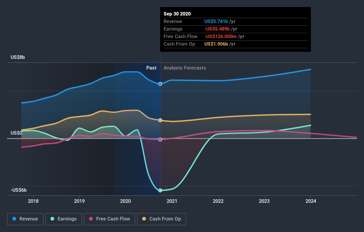
Task: Click the US$1.906b cash from op value
Action: [x=216, y=44]
